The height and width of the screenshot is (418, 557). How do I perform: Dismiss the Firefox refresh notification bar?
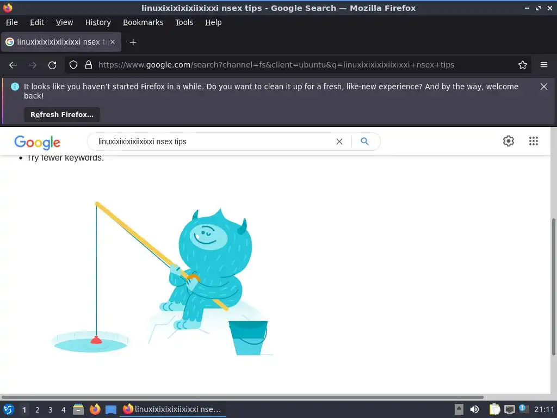[543, 87]
